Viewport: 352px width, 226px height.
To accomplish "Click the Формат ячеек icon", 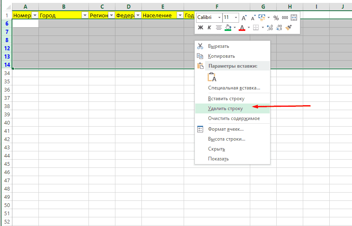I will [x=200, y=129].
